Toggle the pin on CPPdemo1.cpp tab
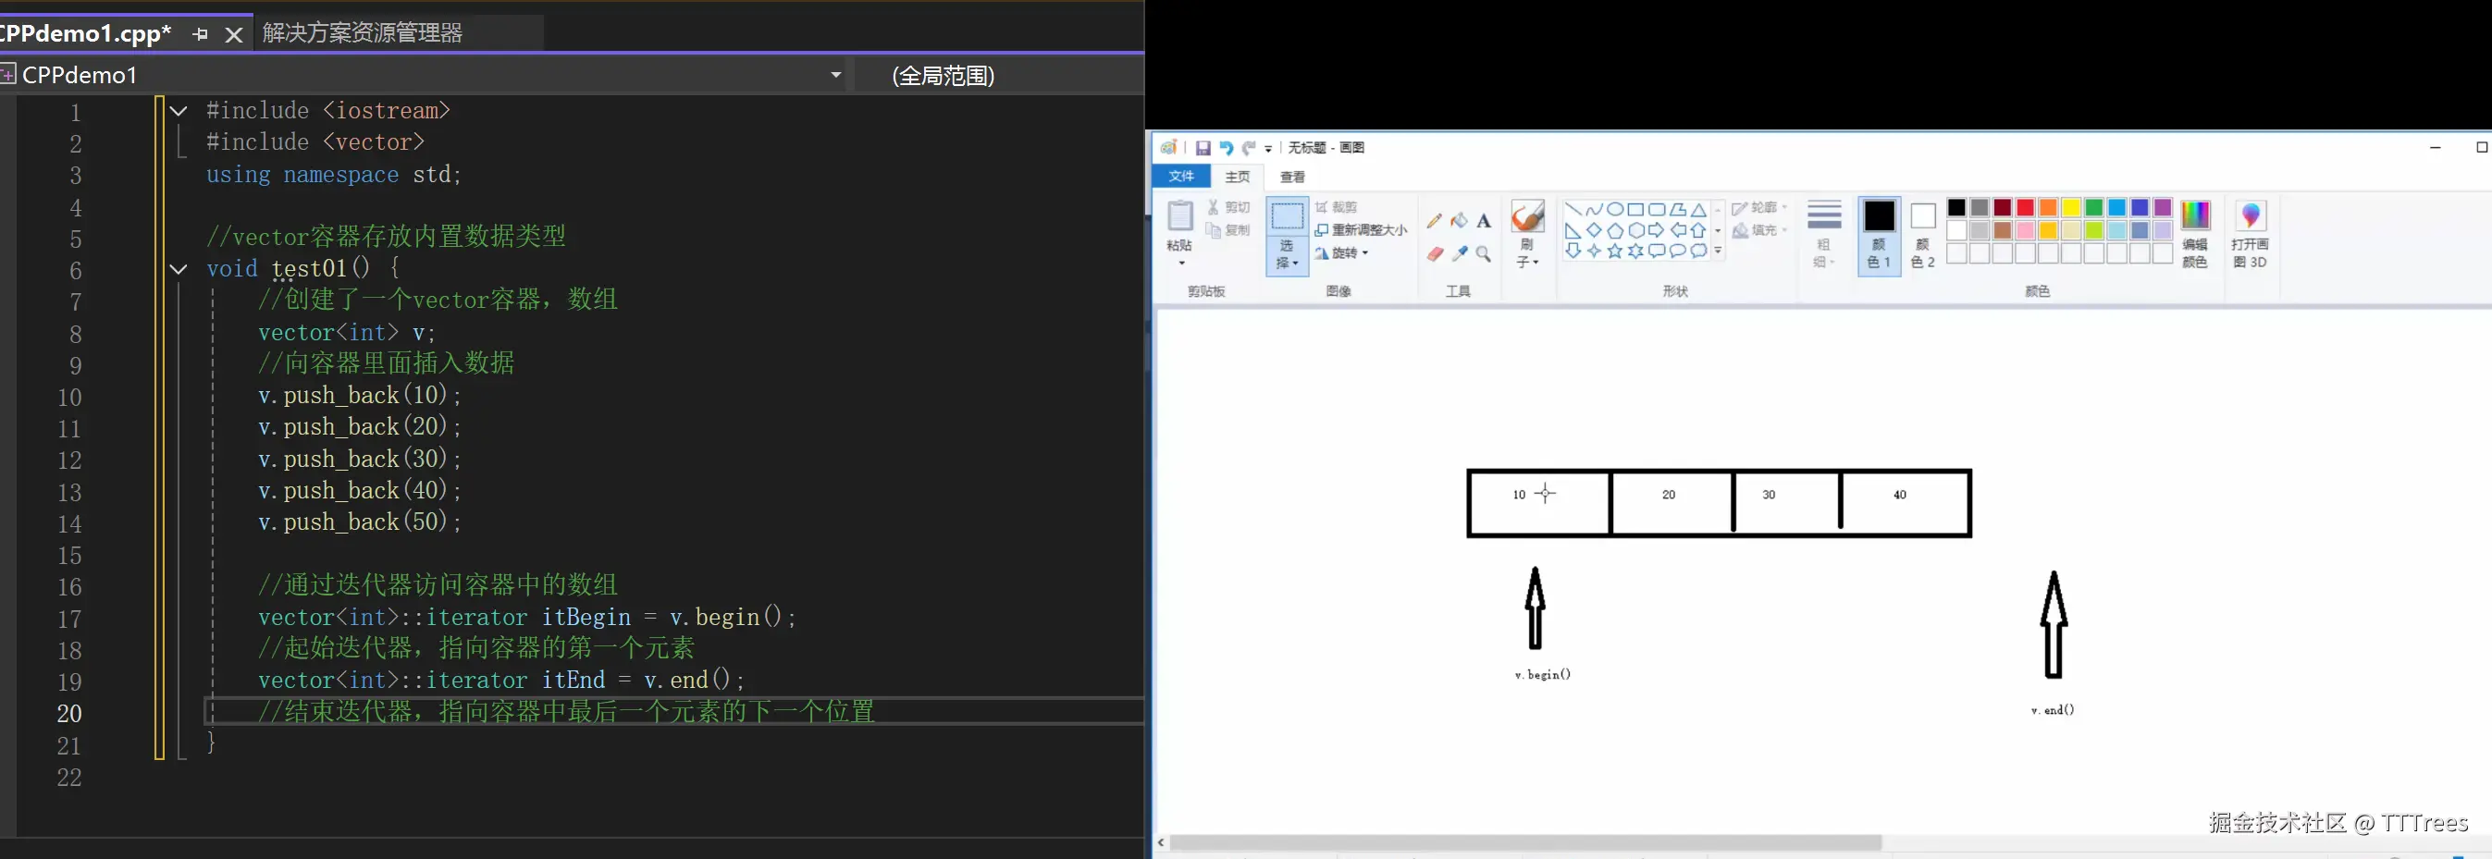2492x859 pixels. click(x=200, y=35)
